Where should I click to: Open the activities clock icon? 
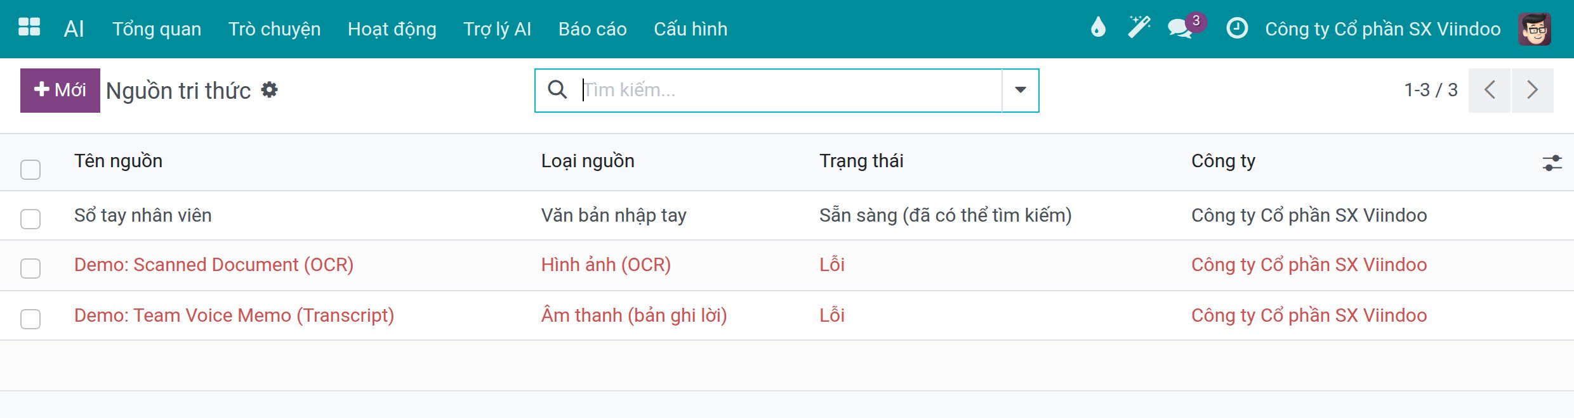[1237, 28]
